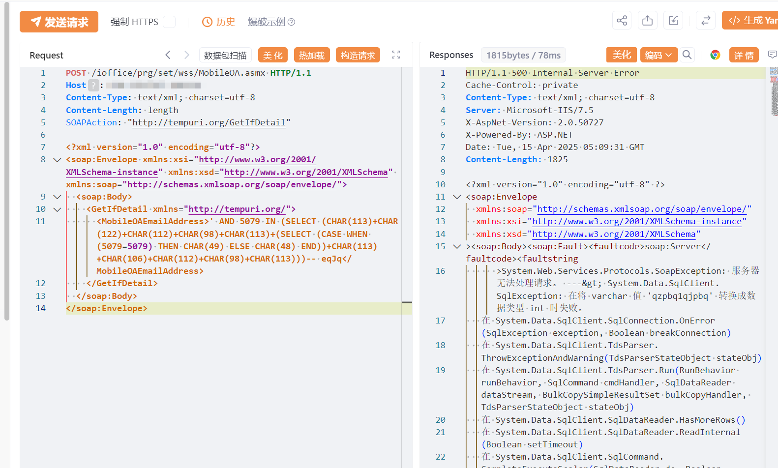Click the Date response header line
Viewport: 778px width, 468px height.
[x=555, y=147]
